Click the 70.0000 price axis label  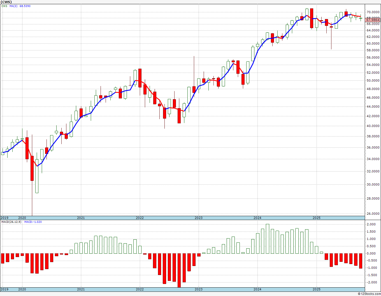click(x=373, y=12)
